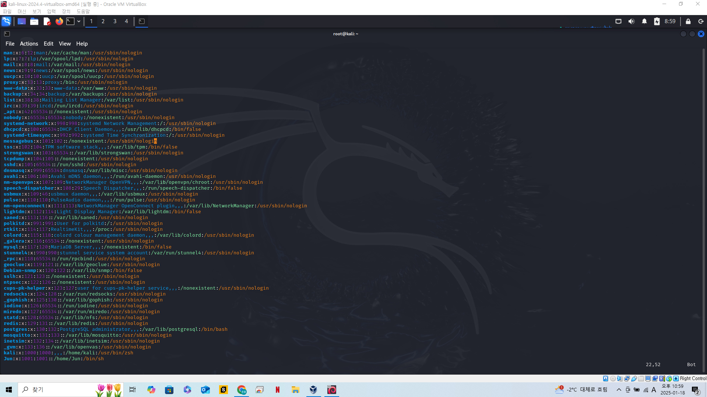Expand terminal launcher dropdown arrow
This screenshot has height=397, width=707.
tap(79, 21)
